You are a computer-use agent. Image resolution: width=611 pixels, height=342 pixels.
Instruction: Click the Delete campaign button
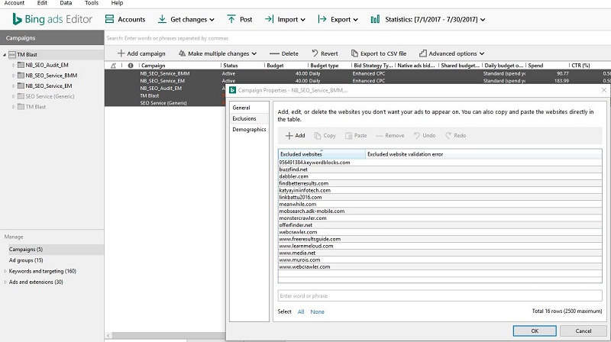point(283,53)
